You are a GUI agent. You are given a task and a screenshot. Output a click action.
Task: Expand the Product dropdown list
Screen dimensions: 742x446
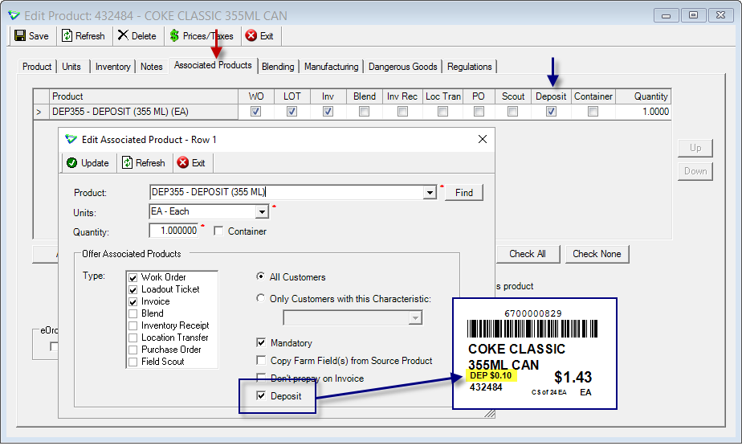point(430,193)
